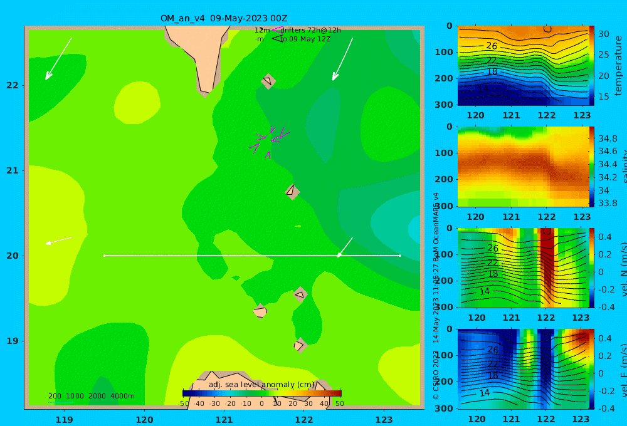The height and width of the screenshot is (426, 627).
Task: Click the '14' contour label in temperature panel
Action: (483, 89)
